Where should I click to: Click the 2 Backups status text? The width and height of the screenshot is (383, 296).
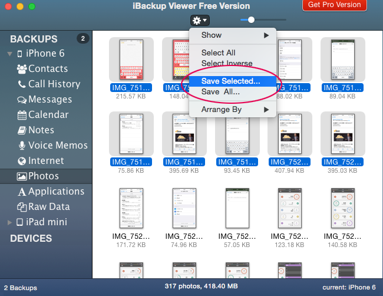[21, 288]
